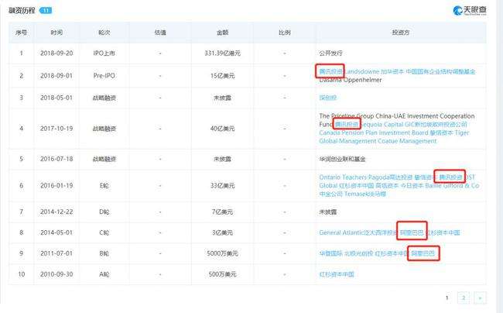Click the 融资历程 section title

tap(22, 11)
